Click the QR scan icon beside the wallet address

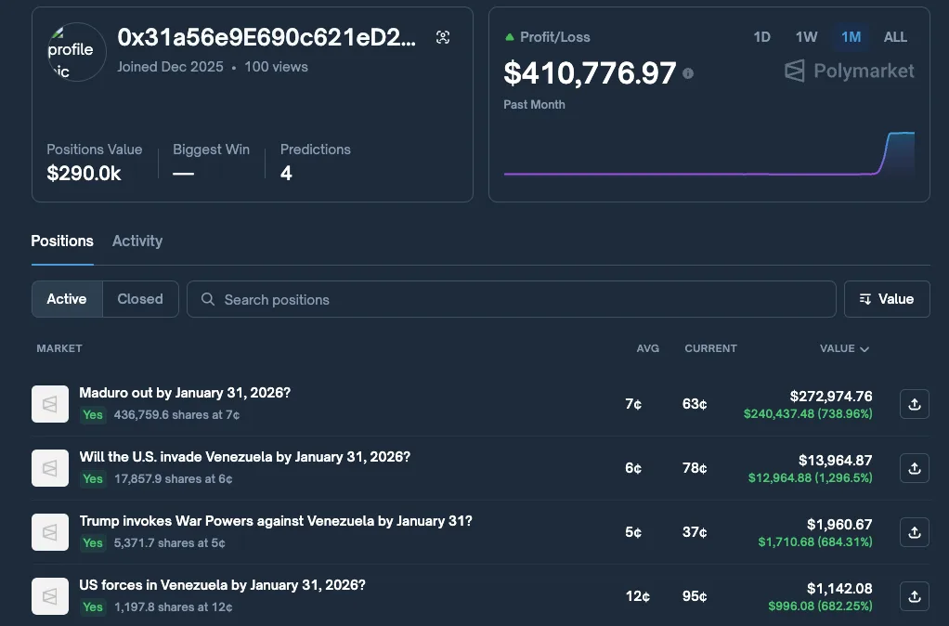[443, 37]
